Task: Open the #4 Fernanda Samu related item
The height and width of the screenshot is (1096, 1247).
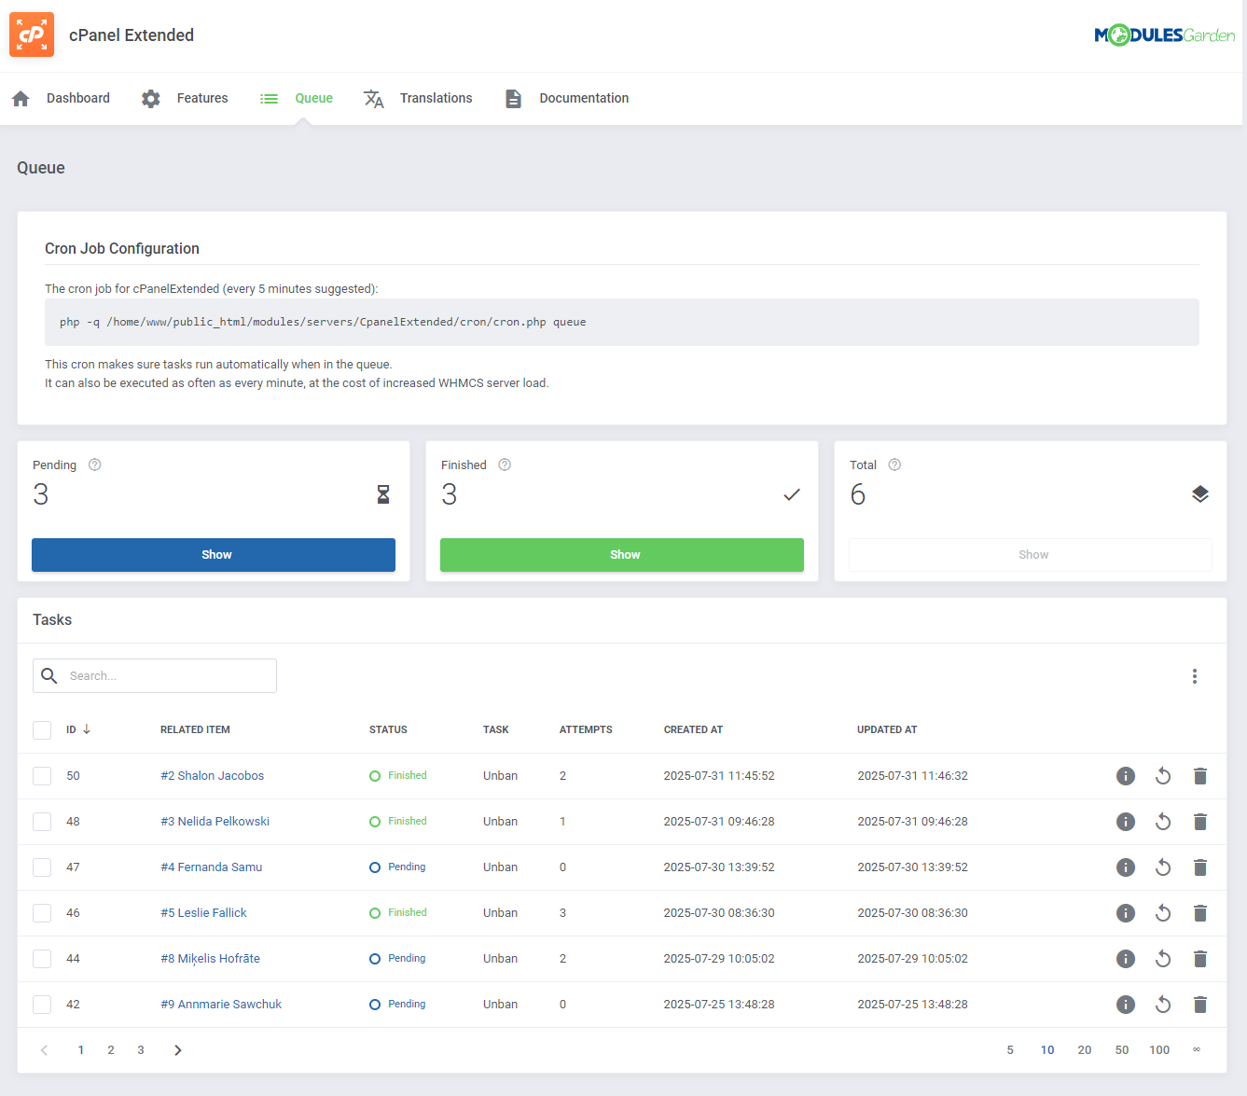Action: tap(212, 867)
